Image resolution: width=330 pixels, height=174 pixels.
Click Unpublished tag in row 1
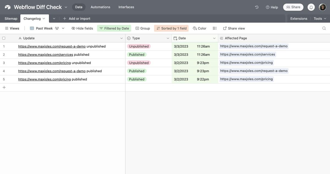coord(139,46)
